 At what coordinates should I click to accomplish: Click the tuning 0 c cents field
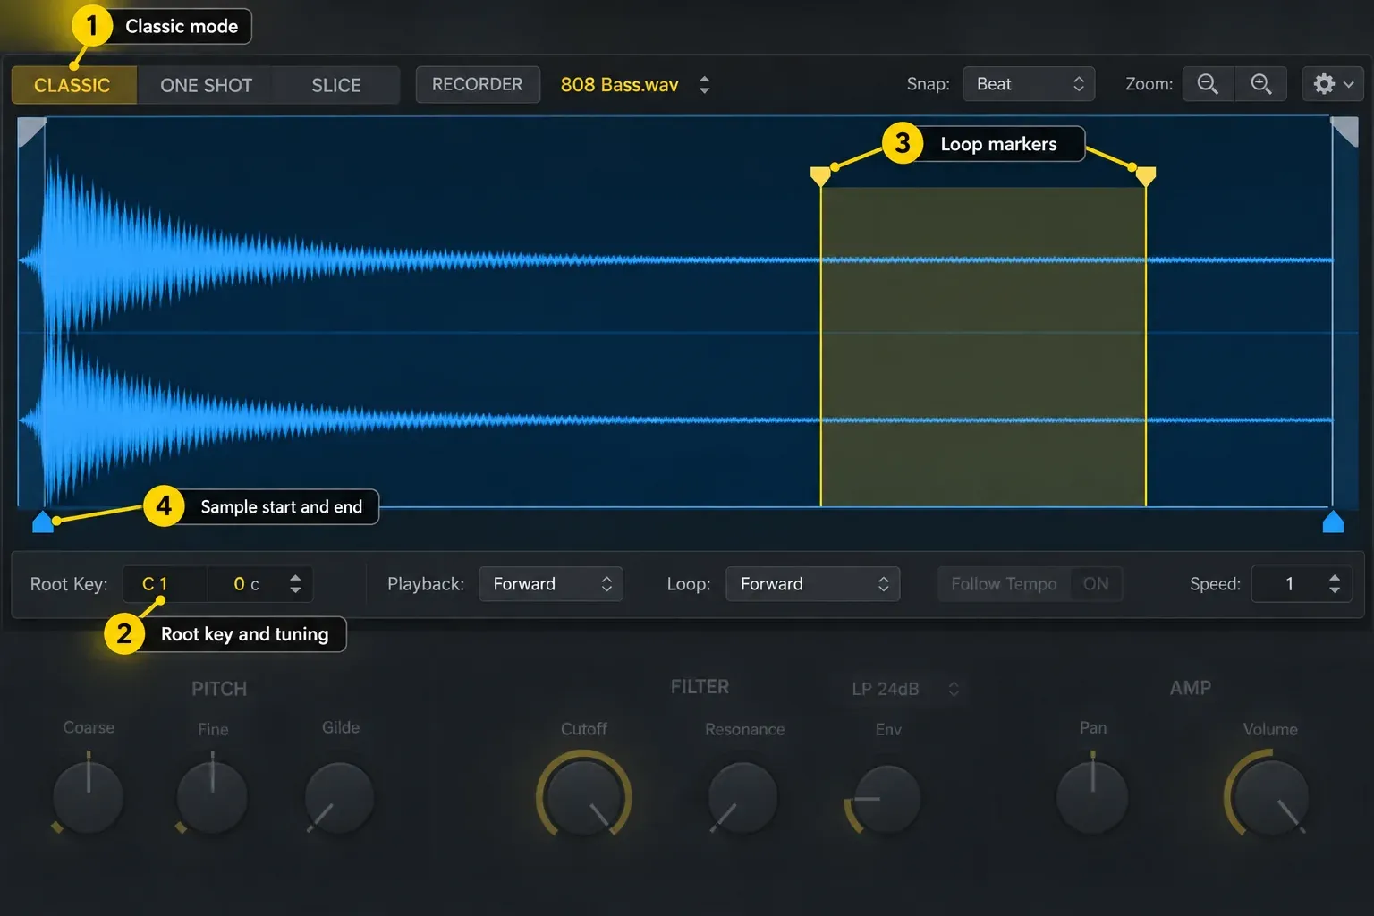click(245, 584)
